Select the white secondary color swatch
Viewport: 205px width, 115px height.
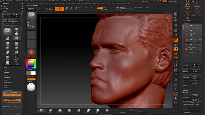(x=33, y=73)
